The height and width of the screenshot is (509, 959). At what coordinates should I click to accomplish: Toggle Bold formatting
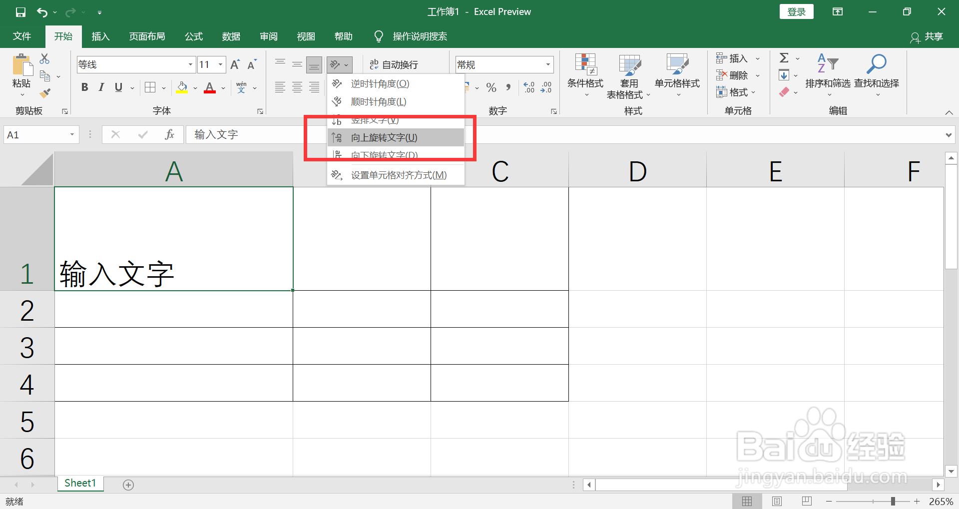(x=84, y=87)
